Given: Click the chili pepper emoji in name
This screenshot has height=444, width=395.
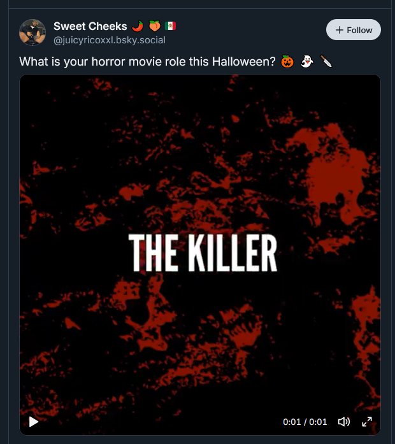Looking at the screenshot, I should 138,26.
